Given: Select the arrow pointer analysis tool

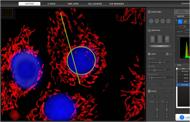Looking at the screenshot, I should [180, 22].
